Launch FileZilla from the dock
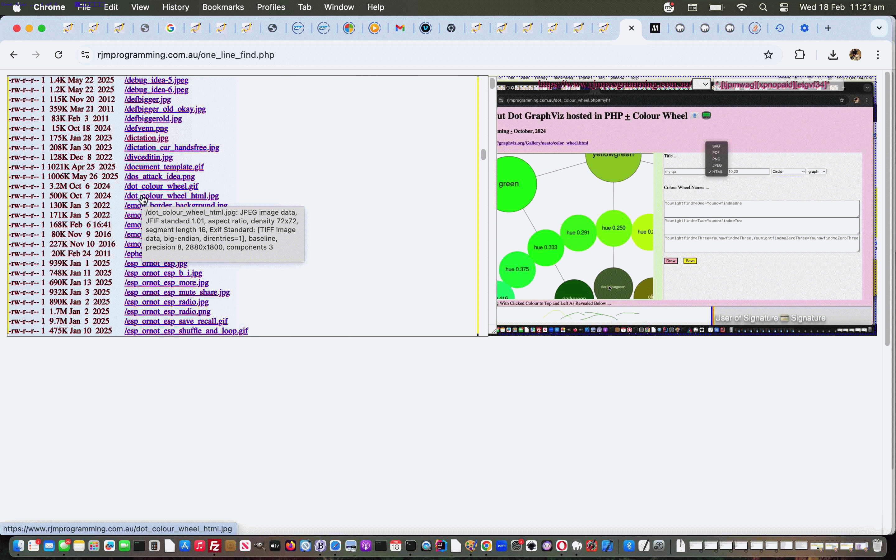 215,546
